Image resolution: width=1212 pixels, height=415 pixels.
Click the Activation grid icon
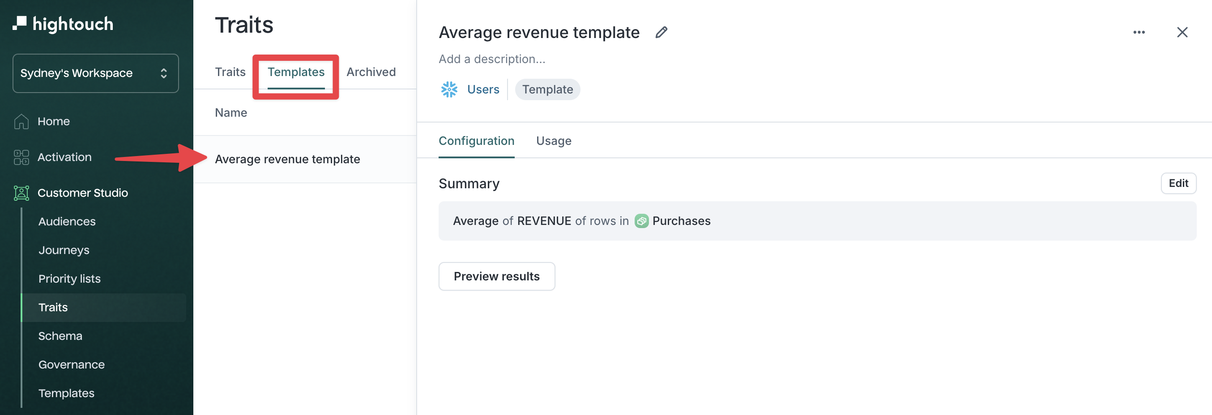pyautogui.click(x=21, y=157)
